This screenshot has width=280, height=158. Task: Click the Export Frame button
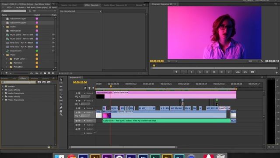pyautogui.click(x=252, y=72)
